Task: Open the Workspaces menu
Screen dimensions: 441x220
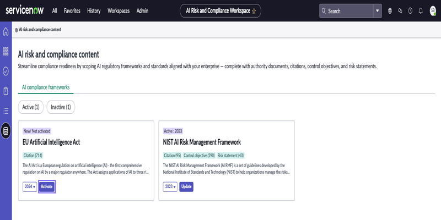Action: pyautogui.click(x=119, y=11)
